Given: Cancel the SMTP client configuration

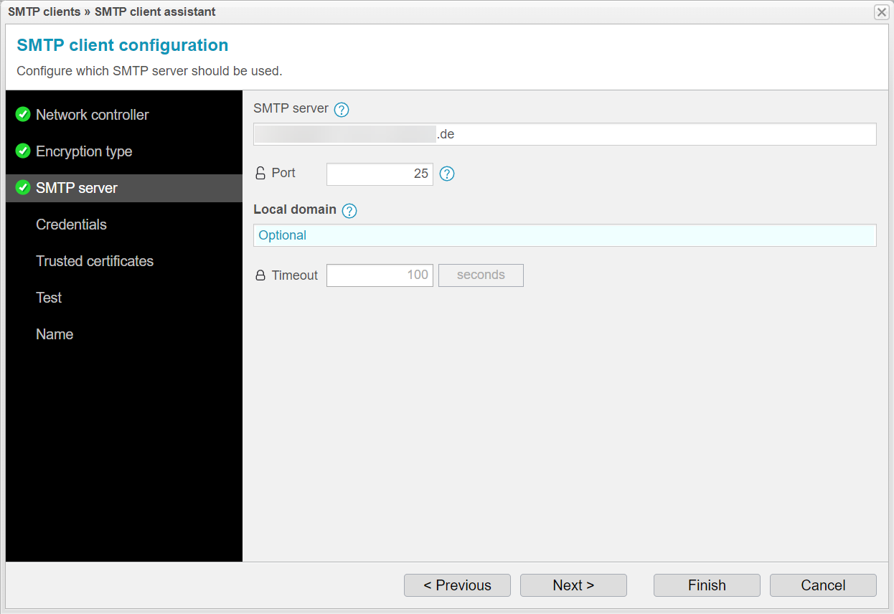Looking at the screenshot, I should [823, 585].
